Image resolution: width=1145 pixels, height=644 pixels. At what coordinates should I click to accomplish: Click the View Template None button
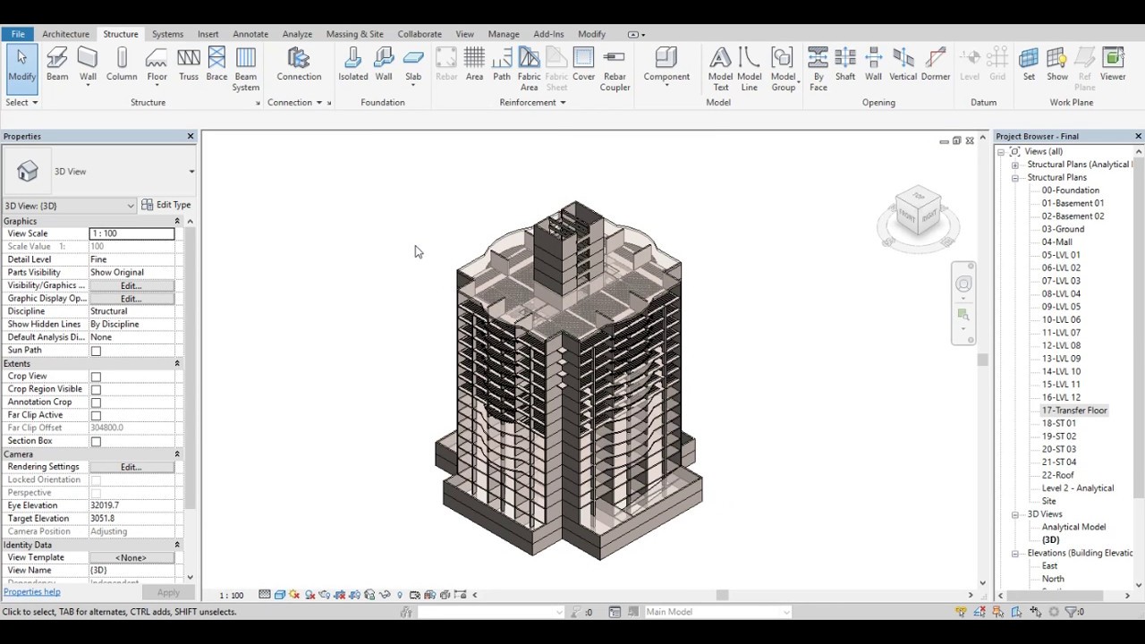click(131, 558)
